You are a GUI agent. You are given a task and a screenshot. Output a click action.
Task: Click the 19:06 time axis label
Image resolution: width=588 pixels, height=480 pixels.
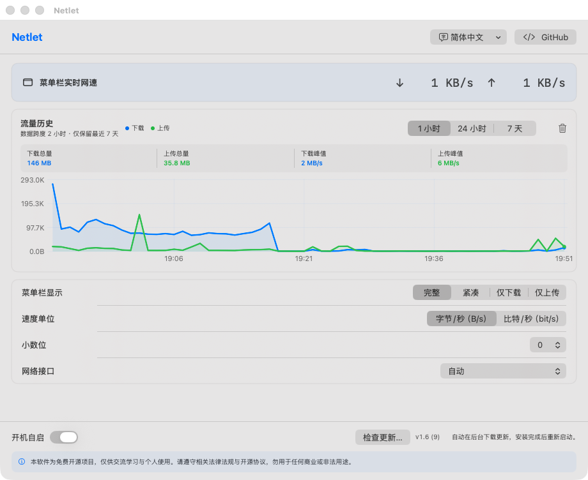pyautogui.click(x=174, y=259)
